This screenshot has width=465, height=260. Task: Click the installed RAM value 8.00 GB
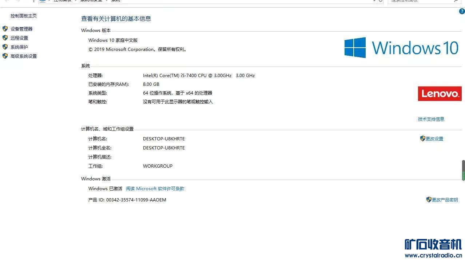[151, 84]
